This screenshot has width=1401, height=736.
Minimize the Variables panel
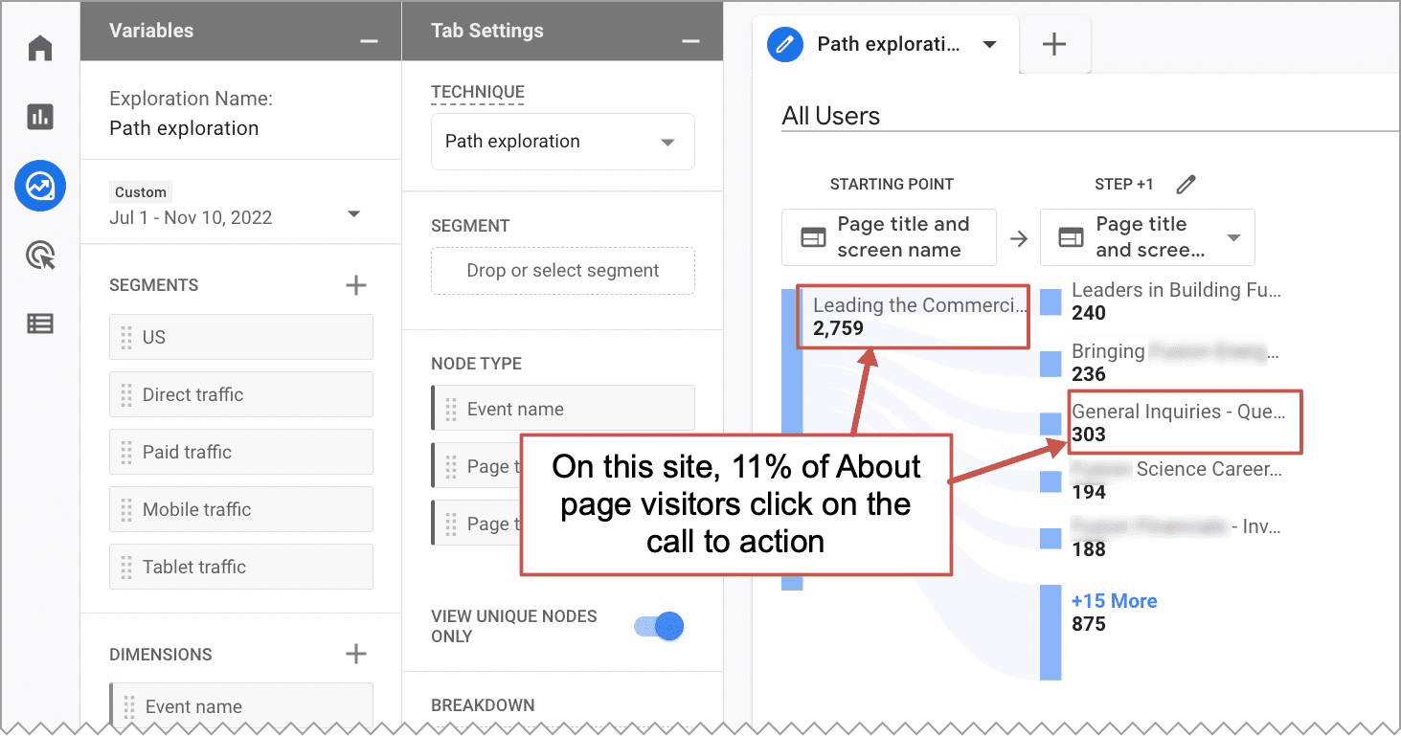click(369, 41)
